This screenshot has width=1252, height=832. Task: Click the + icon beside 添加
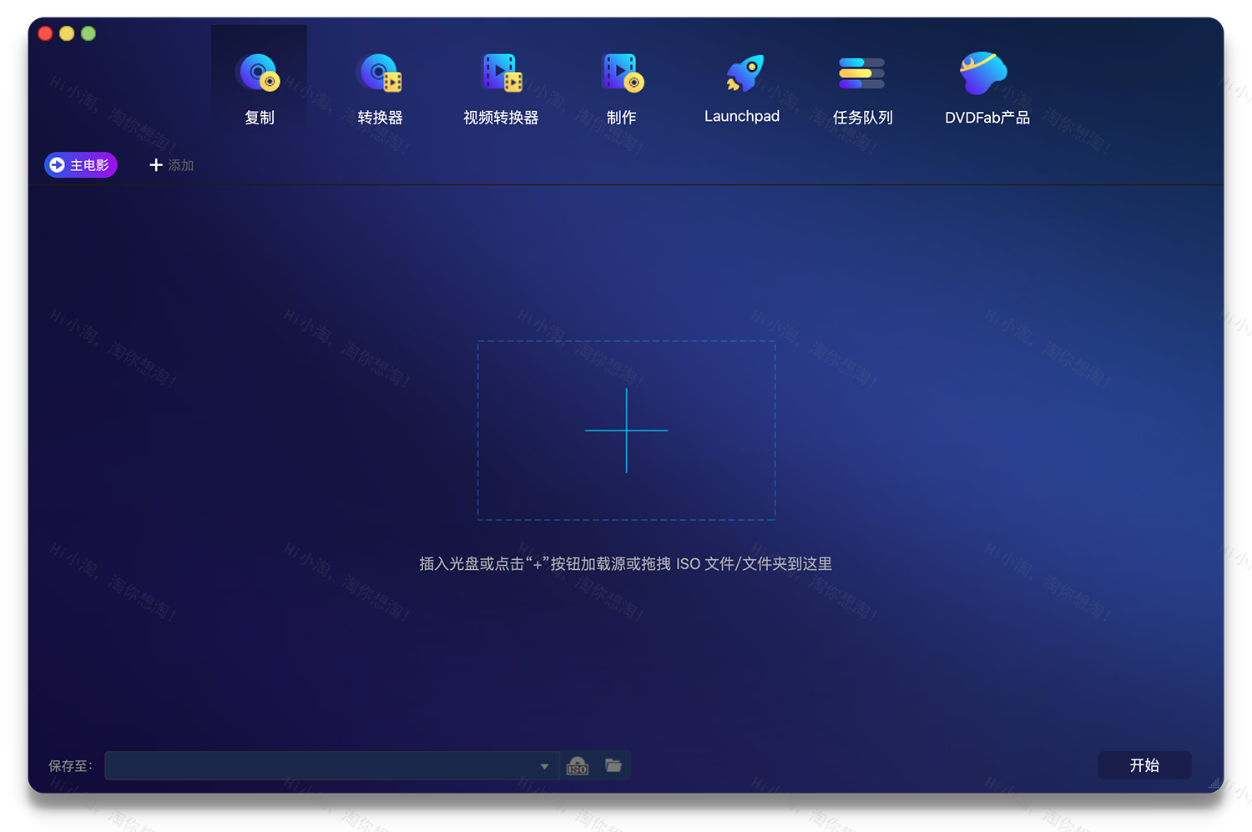click(x=155, y=164)
